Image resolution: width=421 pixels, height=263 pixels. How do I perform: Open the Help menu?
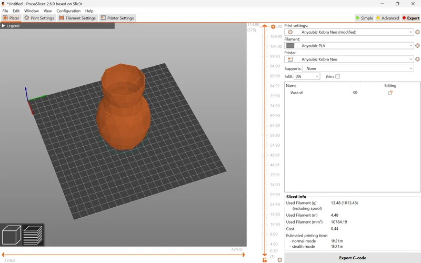click(89, 11)
